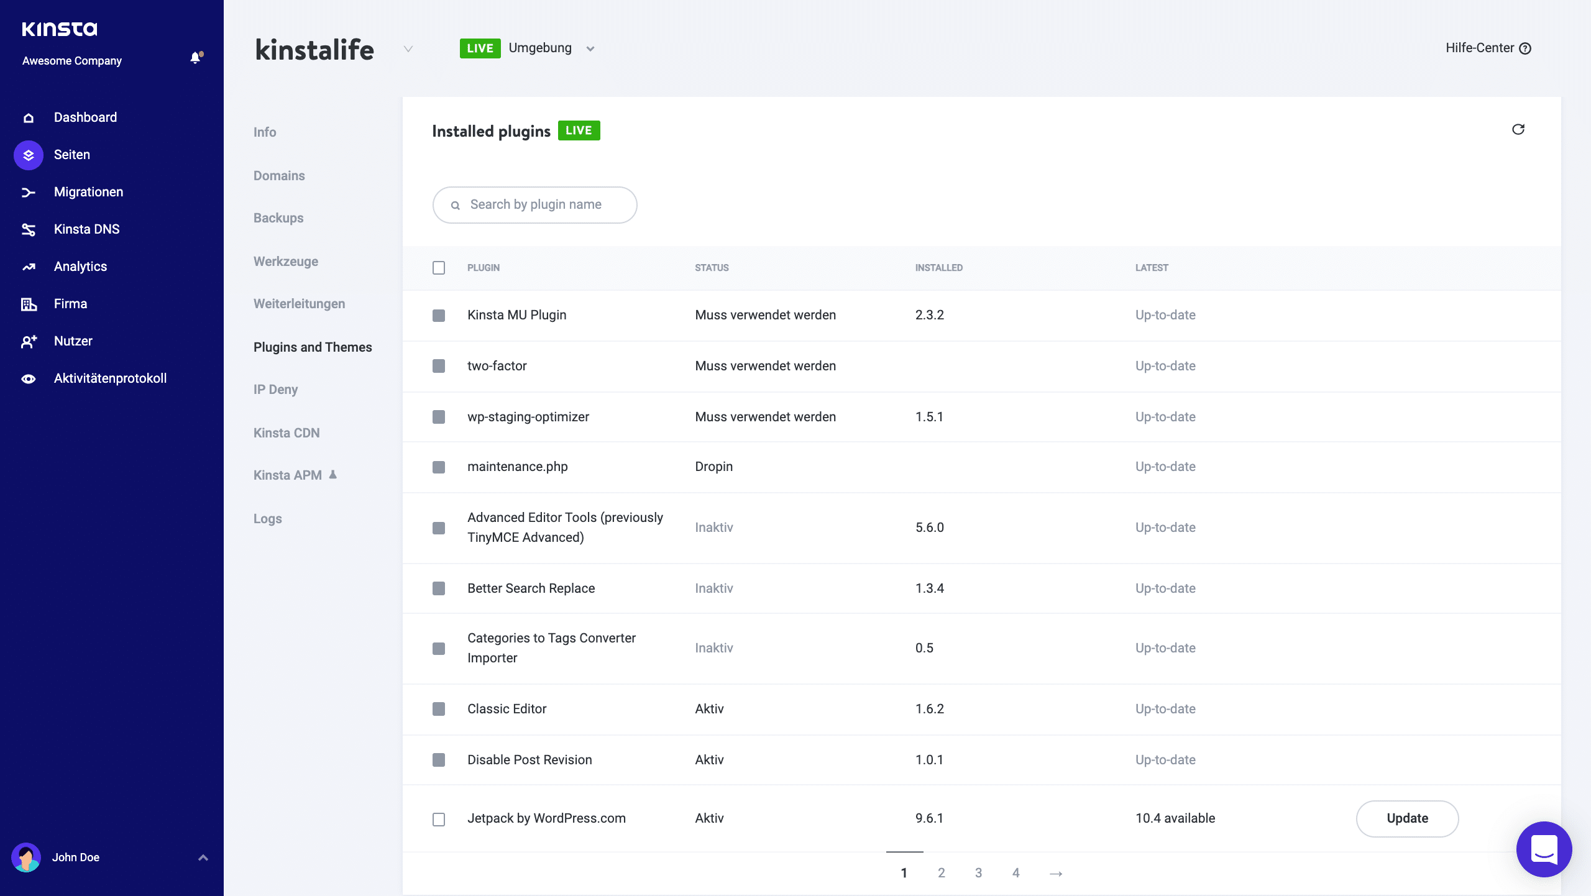Click the Disable Post Revision checkbox
The width and height of the screenshot is (1591, 896).
pyautogui.click(x=439, y=760)
